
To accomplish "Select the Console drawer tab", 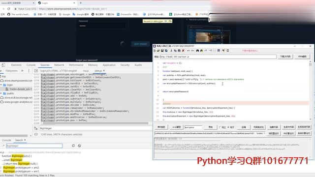I will tap(6, 140).
